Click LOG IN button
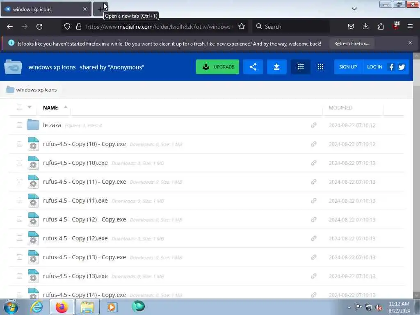The width and height of the screenshot is (420, 315). click(x=374, y=67)
